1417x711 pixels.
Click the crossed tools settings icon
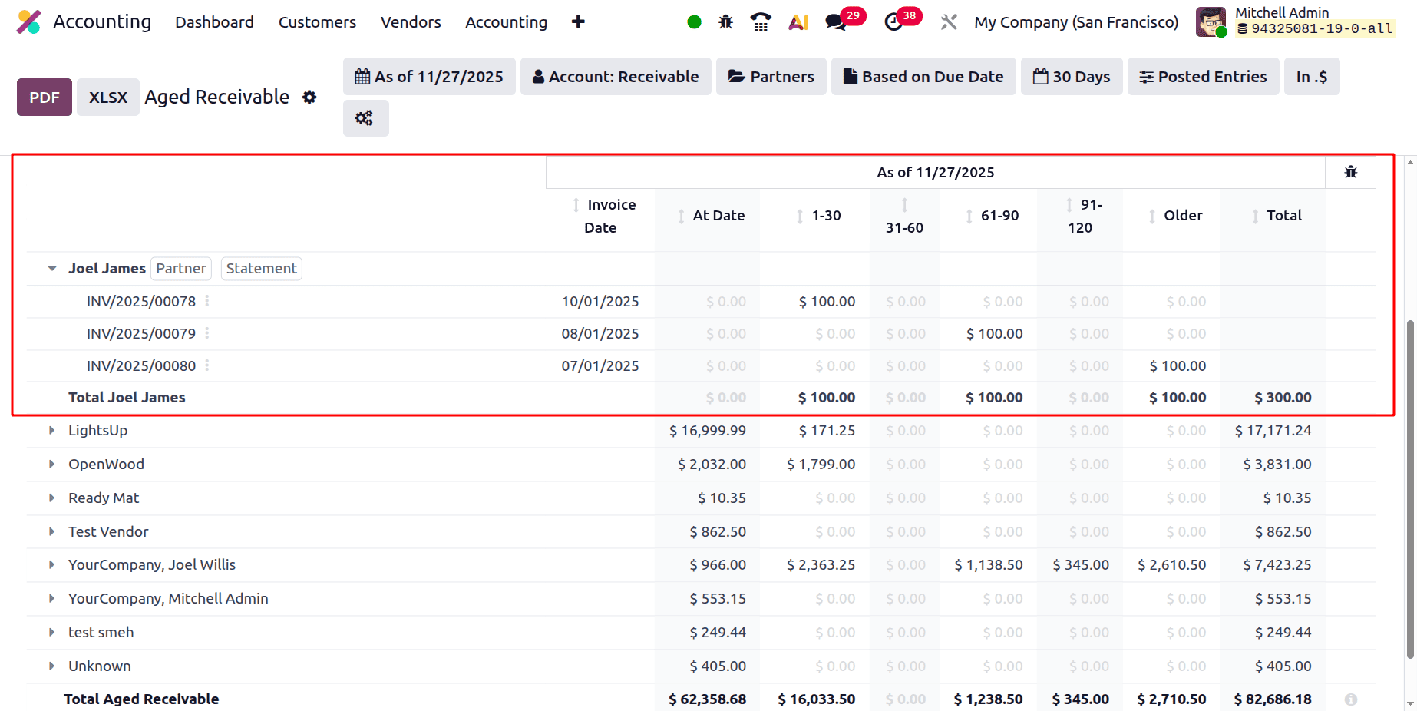pos(949,22)
